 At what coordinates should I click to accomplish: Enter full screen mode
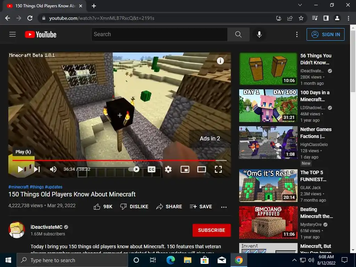218,169
